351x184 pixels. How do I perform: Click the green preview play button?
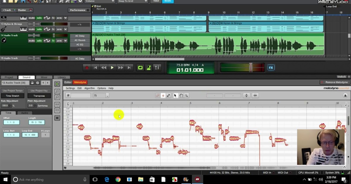[x=57, y=84]
